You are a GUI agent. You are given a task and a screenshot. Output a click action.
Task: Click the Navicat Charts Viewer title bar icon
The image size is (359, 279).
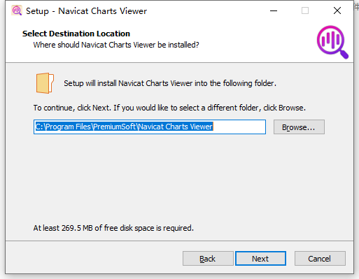click(x=17, y=10)
